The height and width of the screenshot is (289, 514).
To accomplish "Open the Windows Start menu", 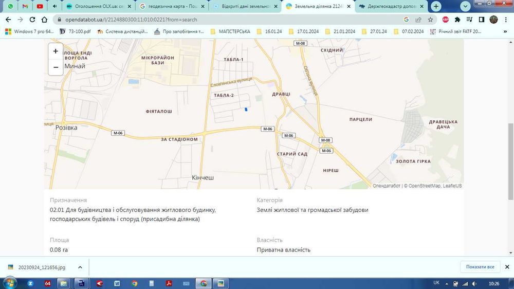I will pyautogui.click(x=10, y=283).
